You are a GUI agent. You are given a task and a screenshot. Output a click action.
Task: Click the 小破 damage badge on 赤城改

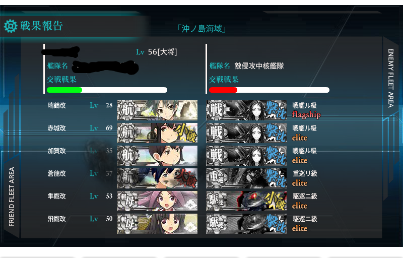[x=186, y=133]
